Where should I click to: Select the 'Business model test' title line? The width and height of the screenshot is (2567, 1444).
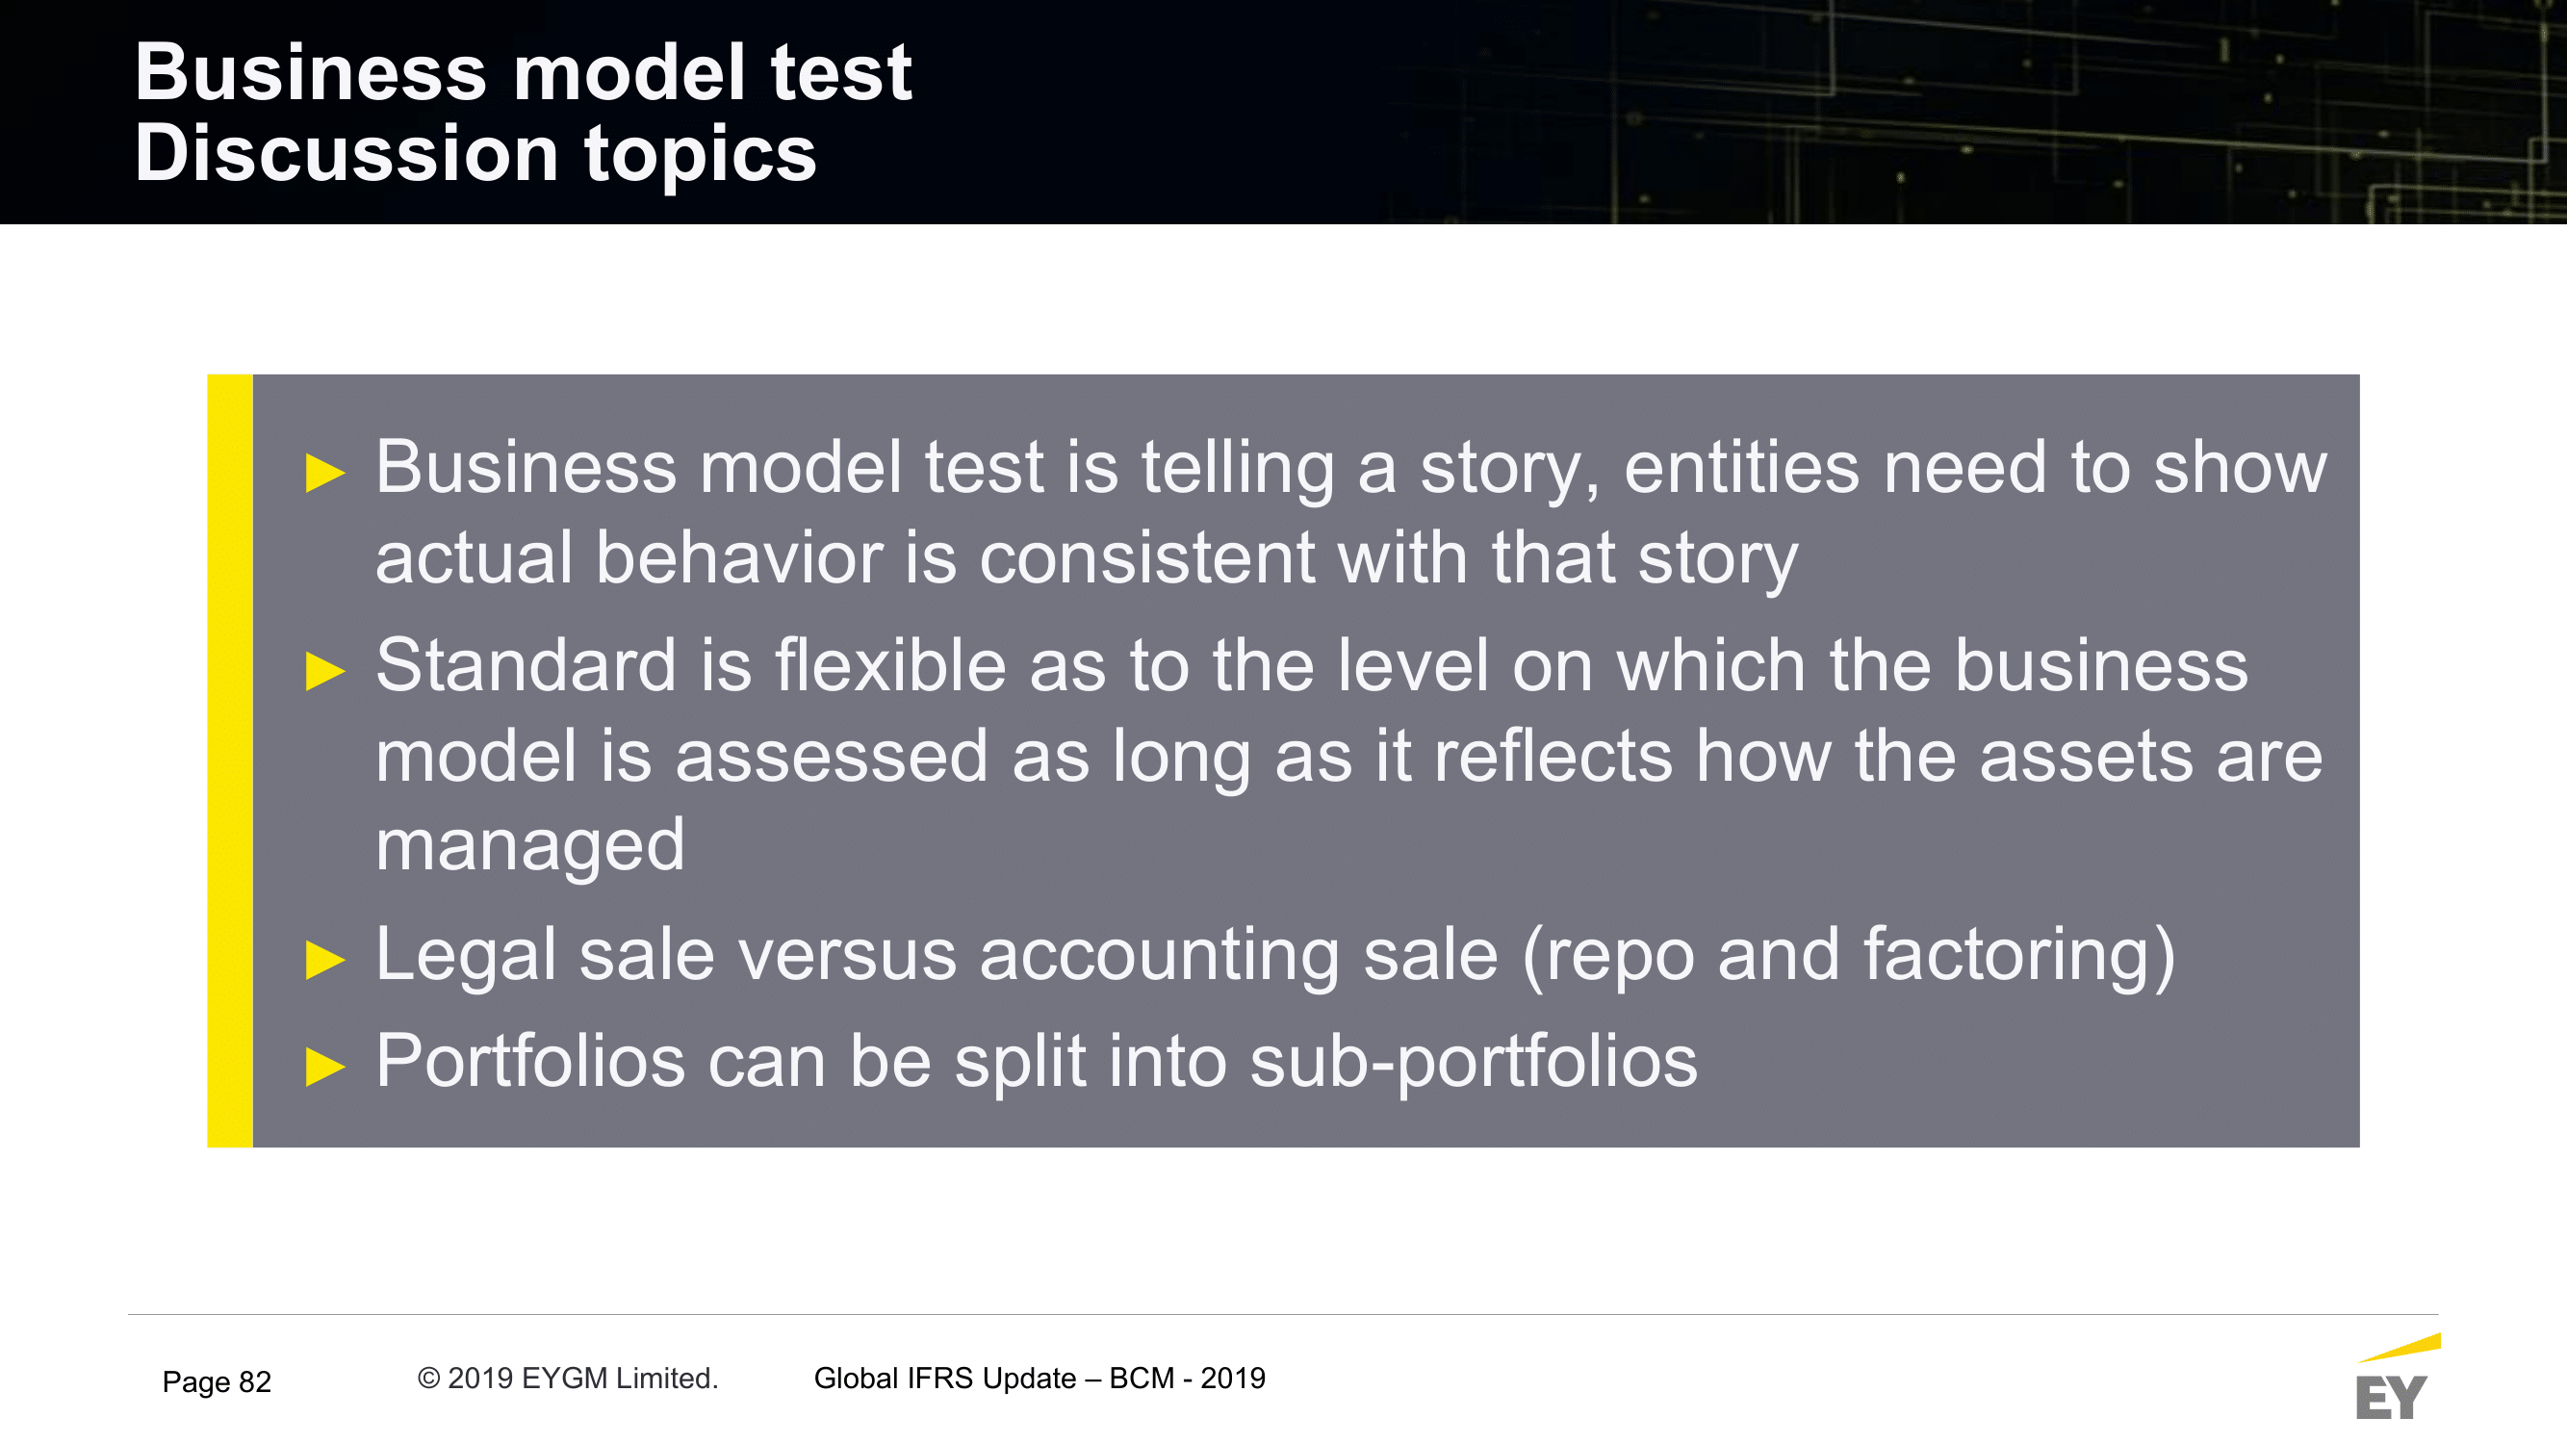524,72
